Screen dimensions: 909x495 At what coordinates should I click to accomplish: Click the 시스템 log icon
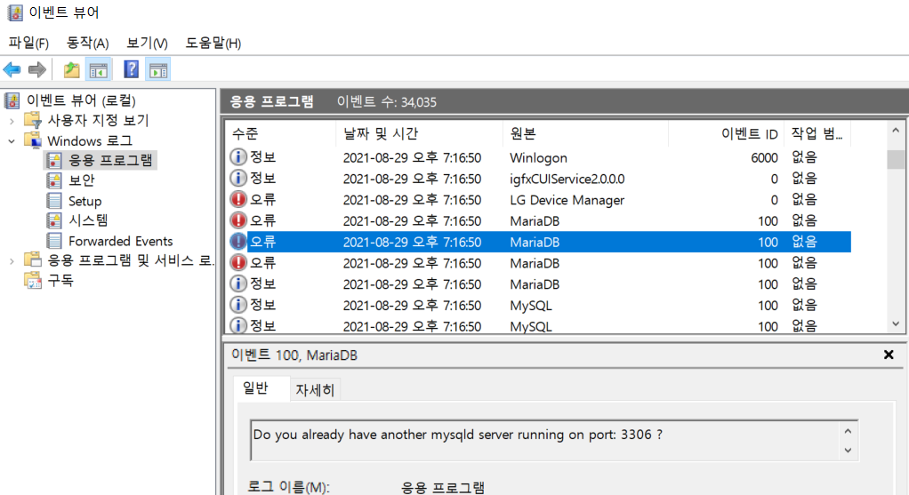(54, 220)
